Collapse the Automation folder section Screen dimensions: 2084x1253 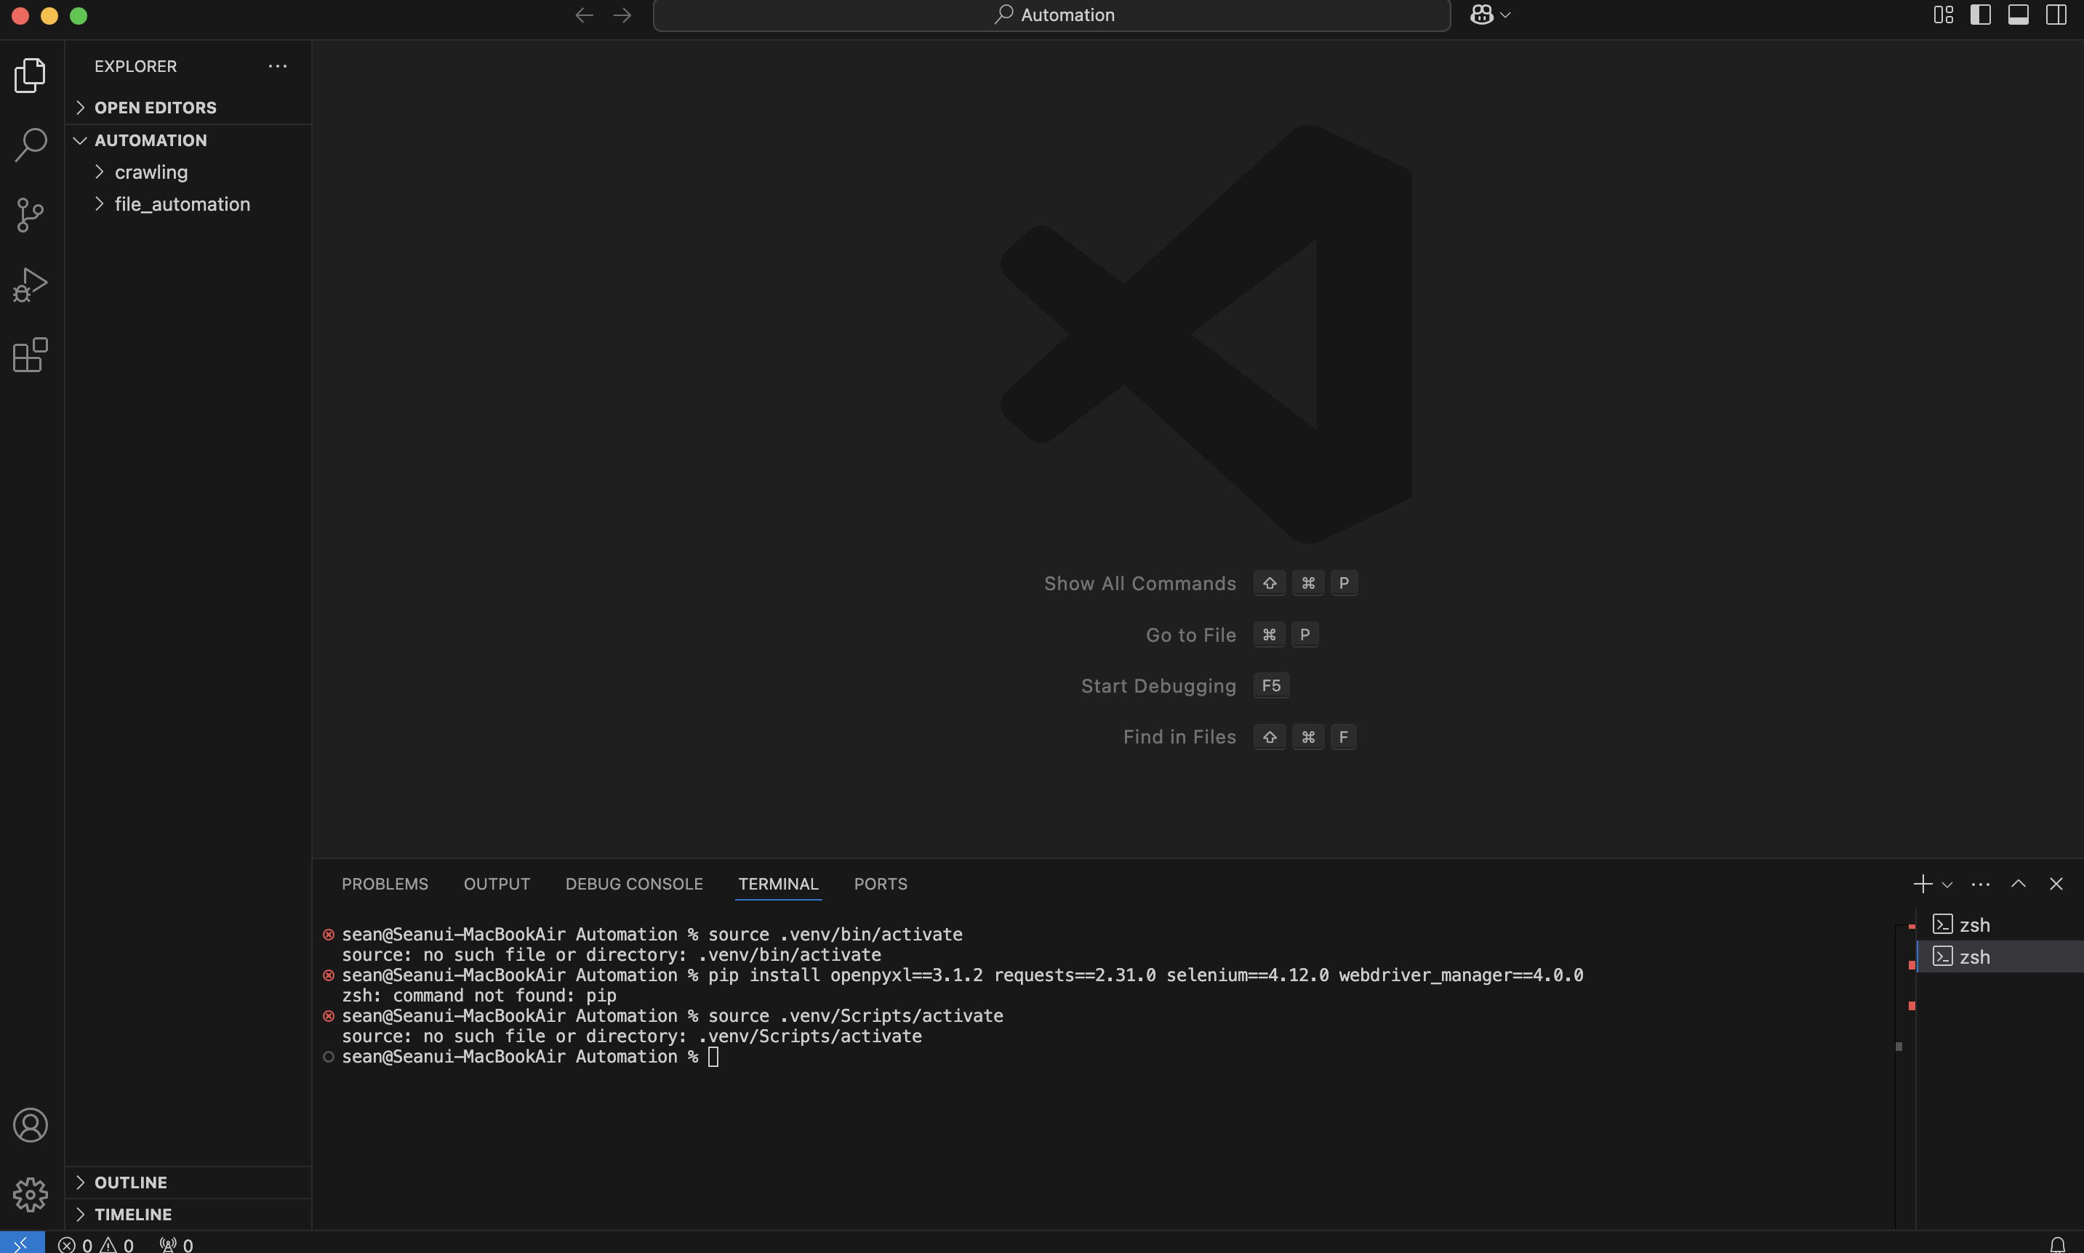[x=188, y=140]
